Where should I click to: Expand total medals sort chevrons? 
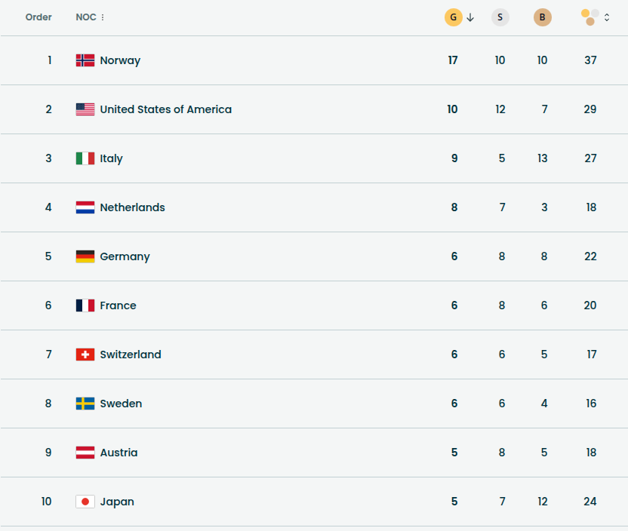pos(607,17)
